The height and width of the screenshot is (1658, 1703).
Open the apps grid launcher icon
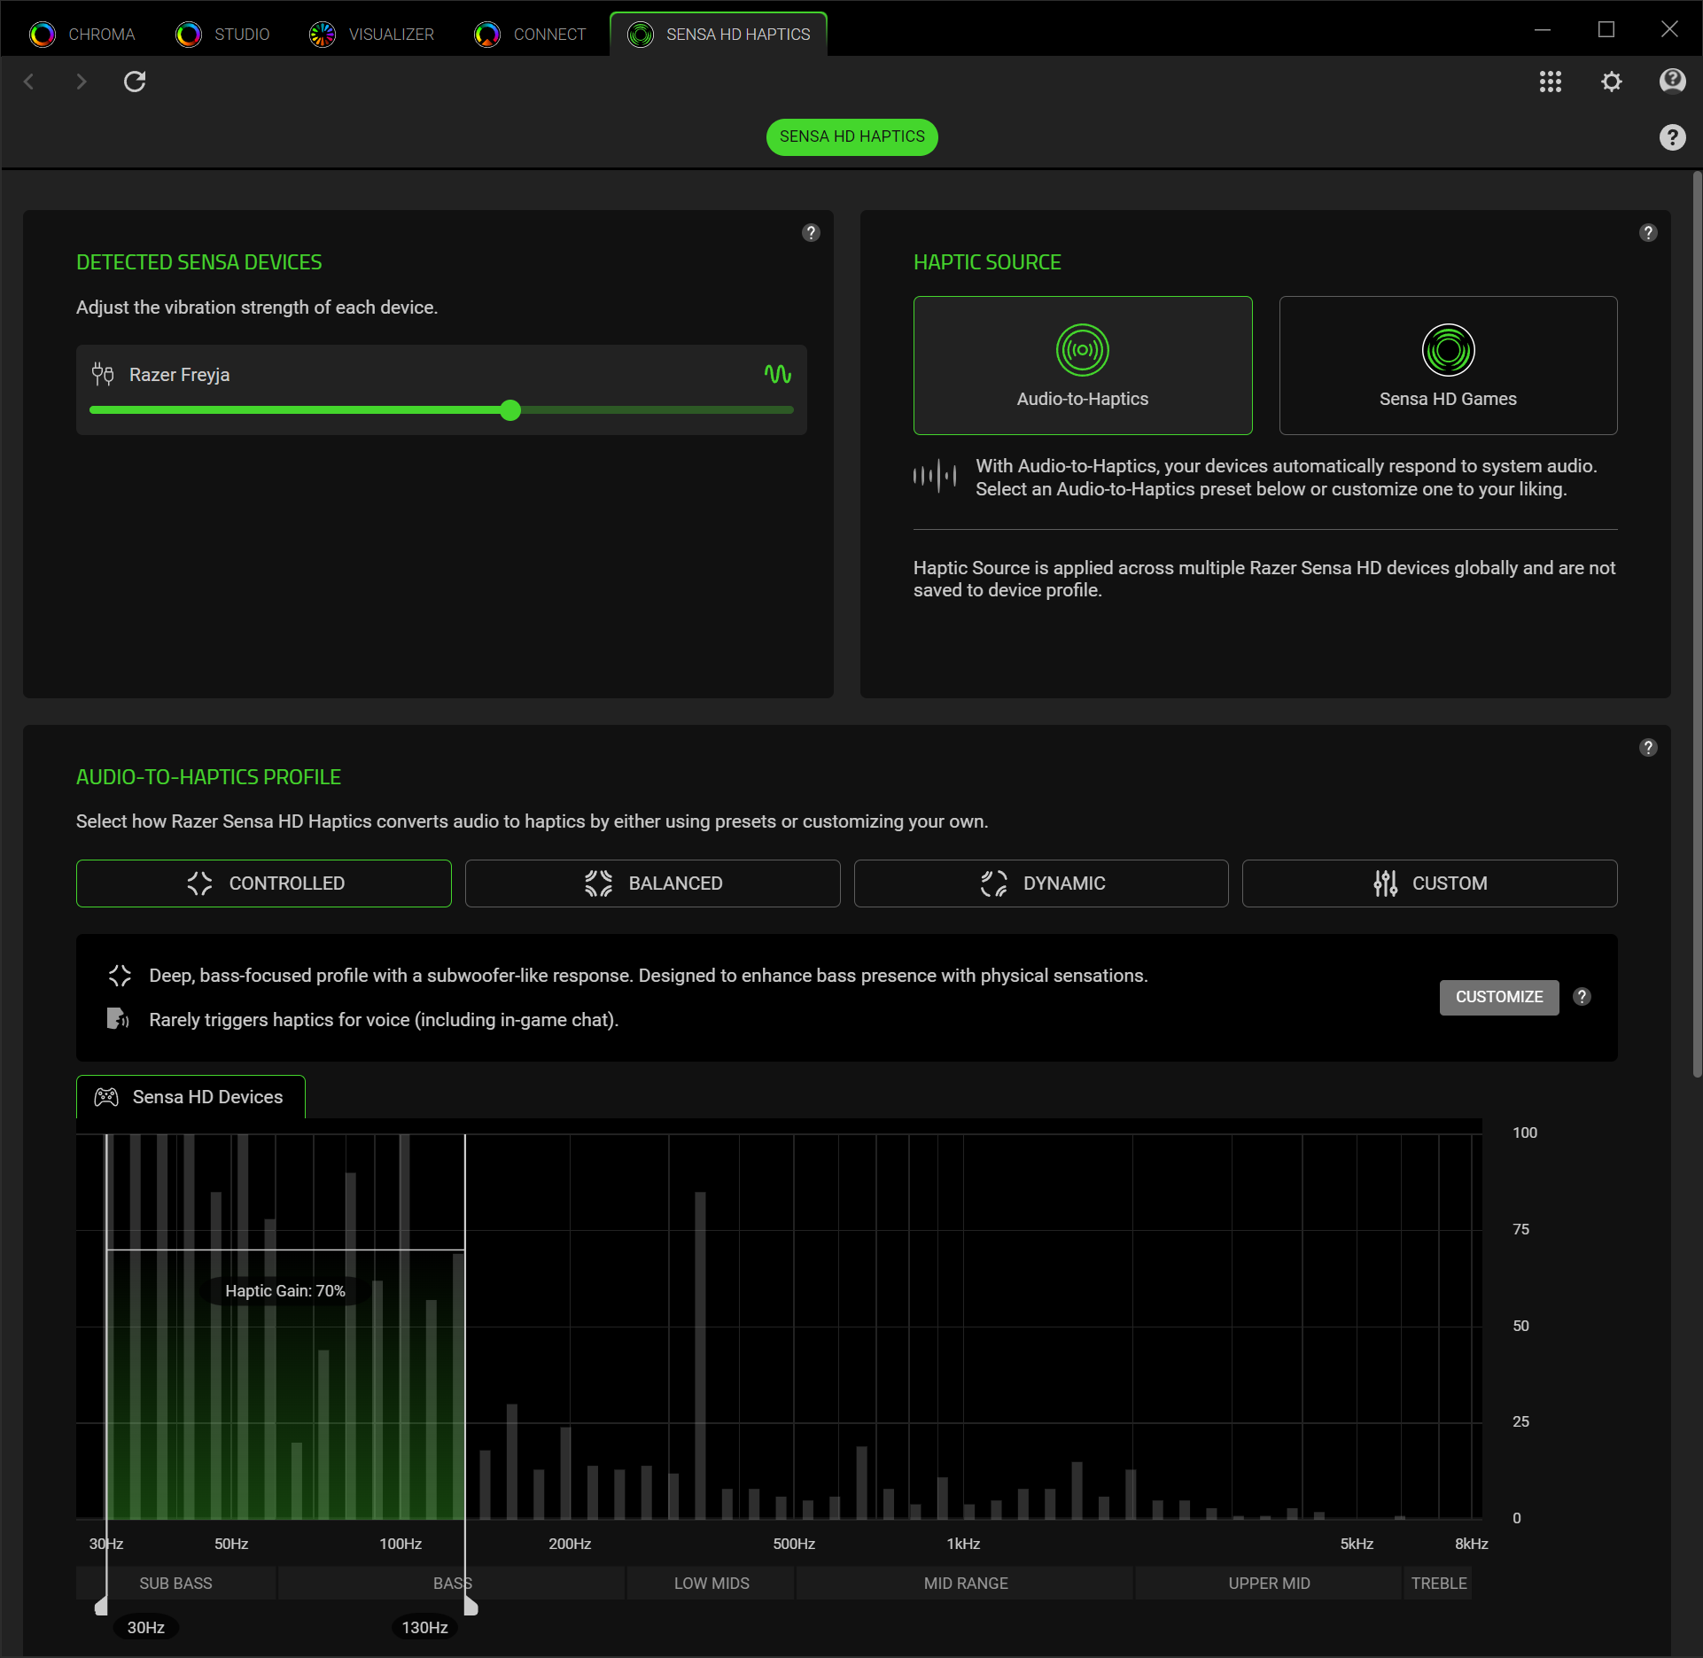click(x=1550, y=82)
